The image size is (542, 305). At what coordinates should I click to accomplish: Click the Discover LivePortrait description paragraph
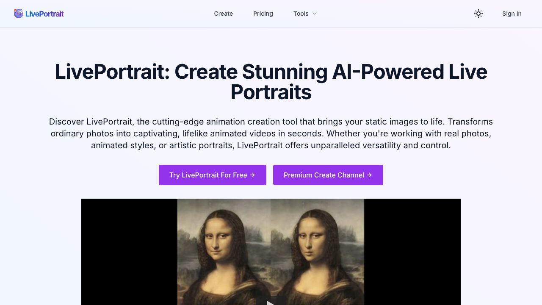click(271, 133)
